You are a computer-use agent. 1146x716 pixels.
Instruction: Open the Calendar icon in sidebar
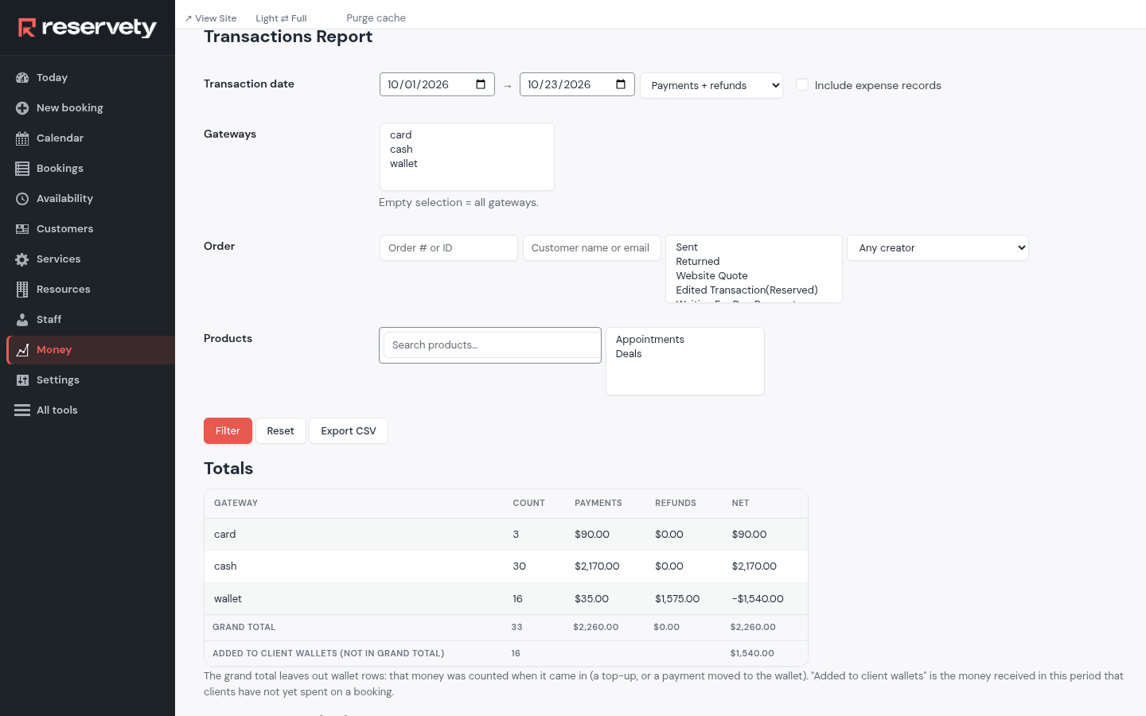22,138
